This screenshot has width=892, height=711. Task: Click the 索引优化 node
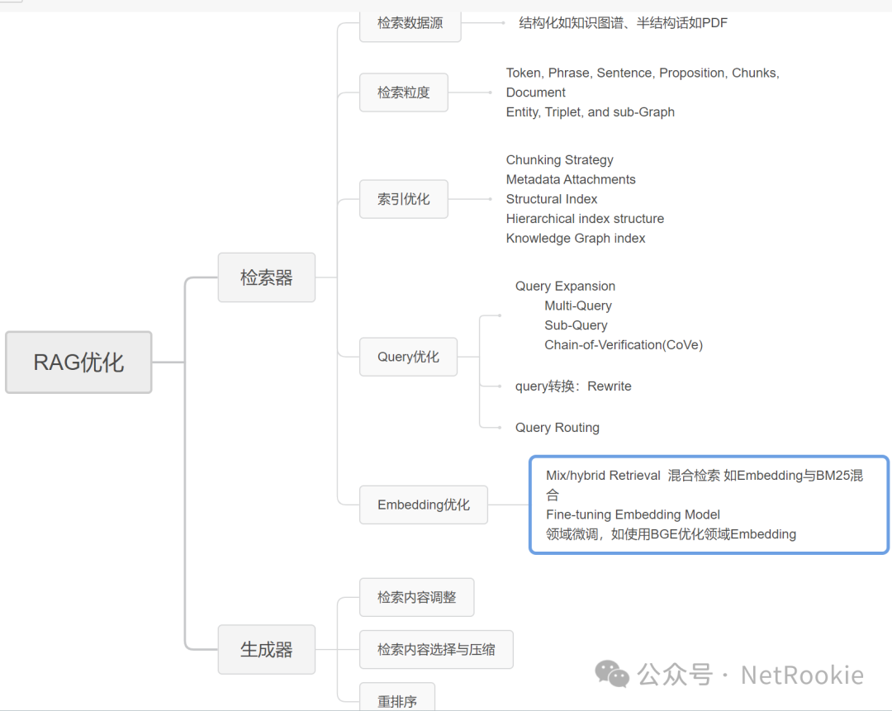(403, 199)
